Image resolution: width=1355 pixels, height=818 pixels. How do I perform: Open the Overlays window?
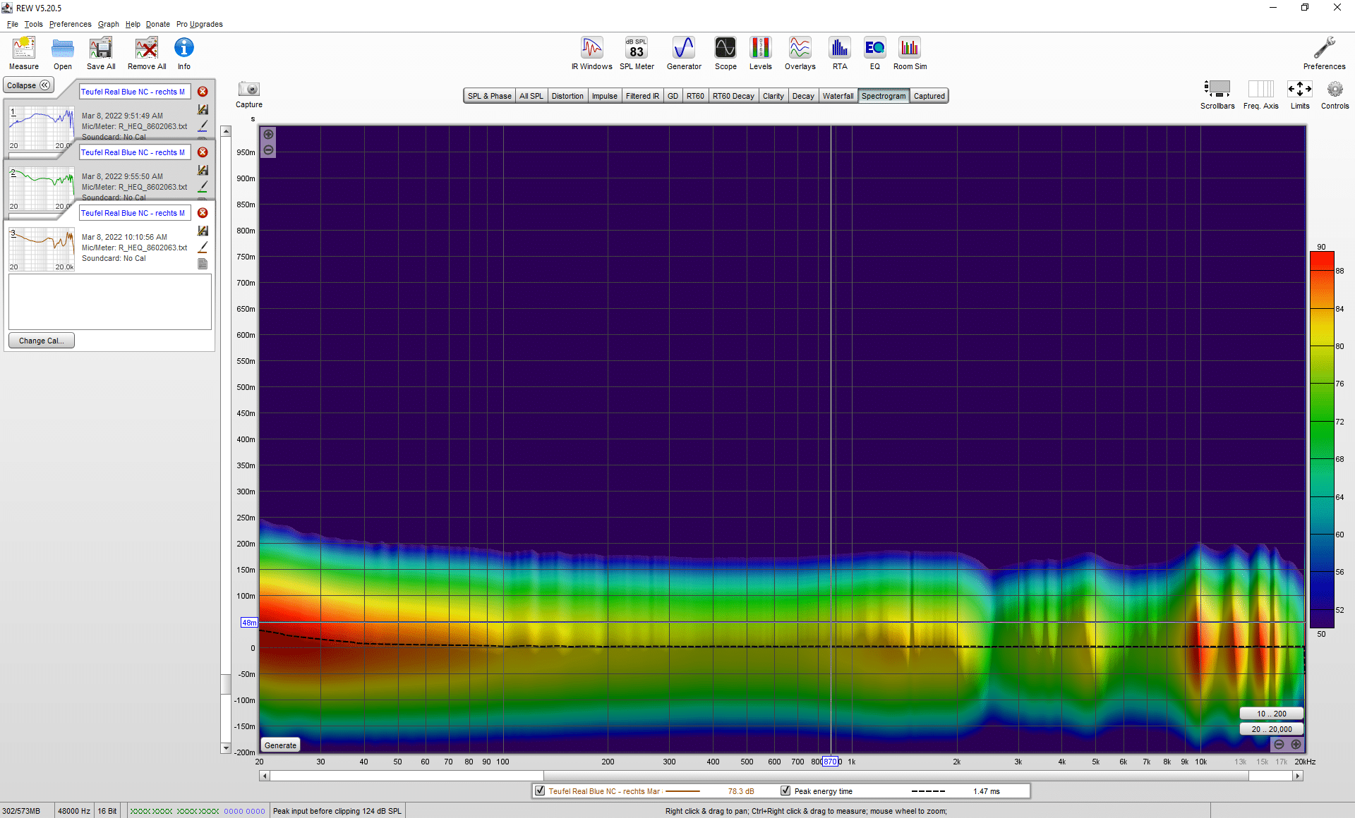click(x=800, y=54)
